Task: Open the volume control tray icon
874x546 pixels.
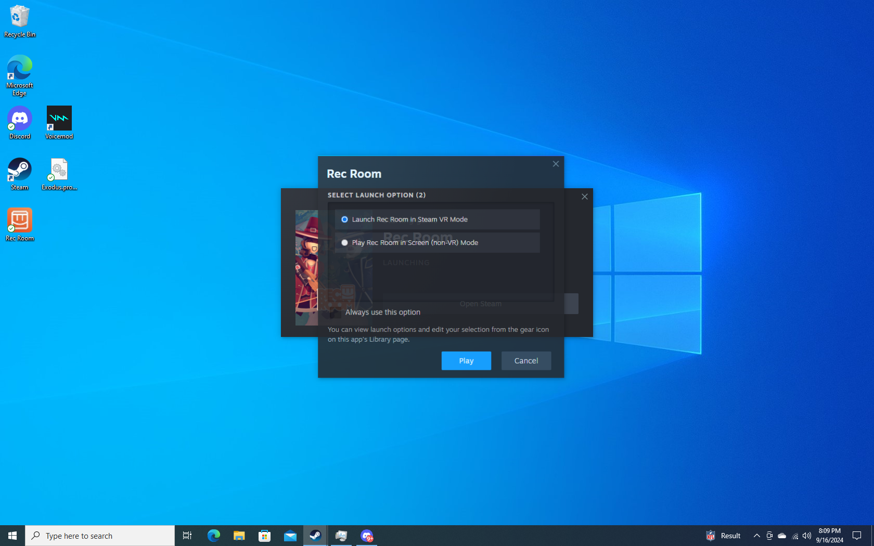Action: point(807,536)
